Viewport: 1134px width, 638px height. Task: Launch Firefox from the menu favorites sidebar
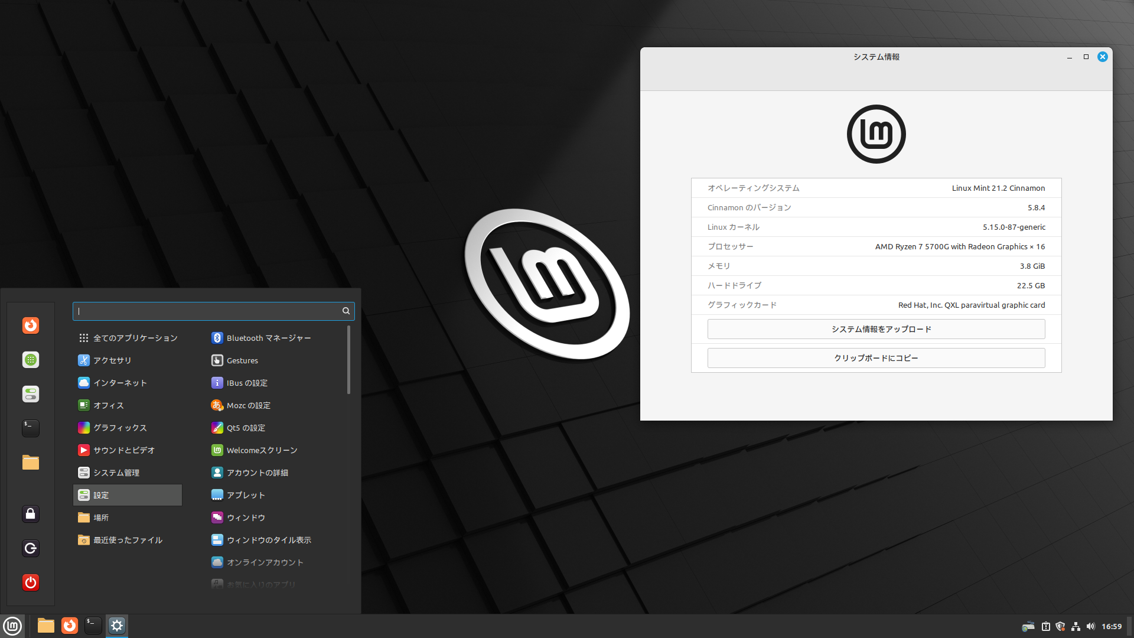coord(31,325)
